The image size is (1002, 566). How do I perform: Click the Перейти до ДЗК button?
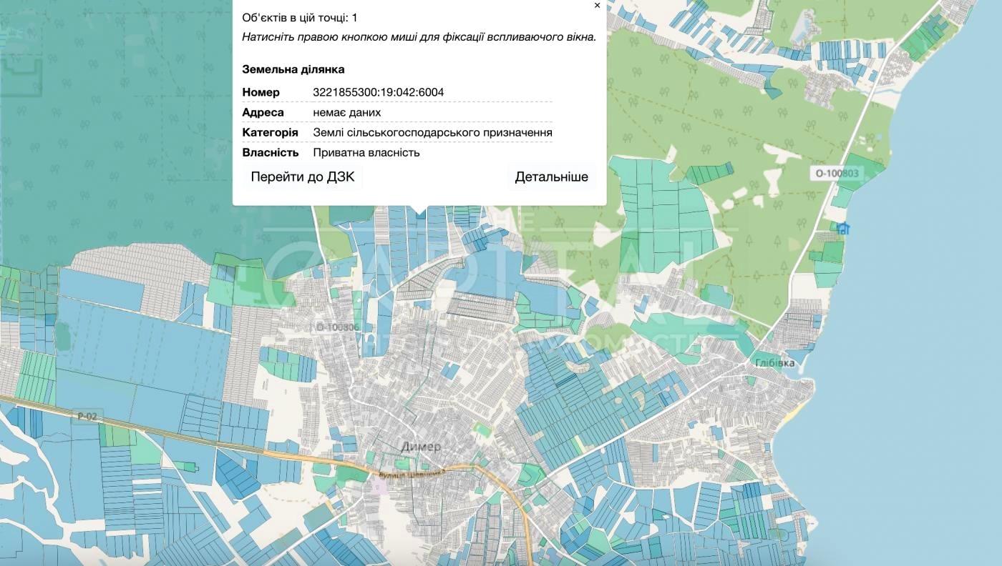pyautogui.click(x=302, y=177)
